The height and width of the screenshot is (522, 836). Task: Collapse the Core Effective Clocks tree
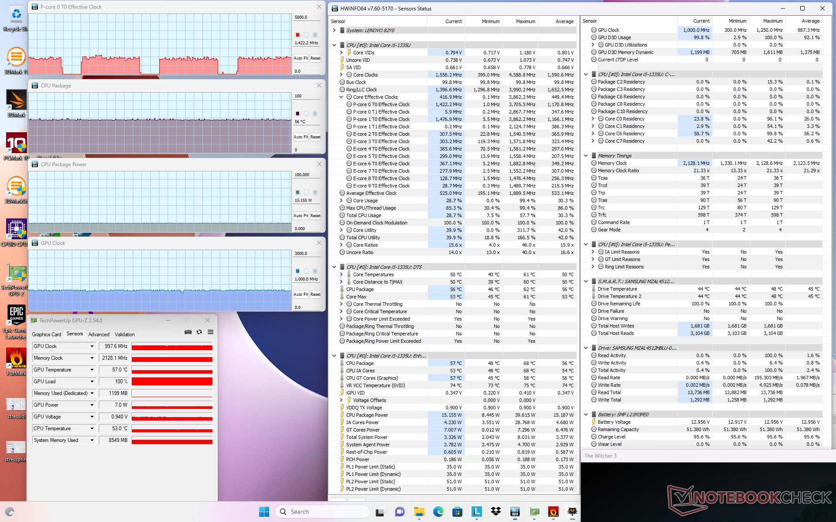(x=341, y=97)
